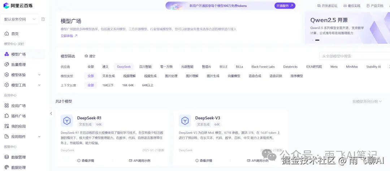Click the 模型工具 sidebar icon
The image size is (390, 171).
[x=7, y=85]
